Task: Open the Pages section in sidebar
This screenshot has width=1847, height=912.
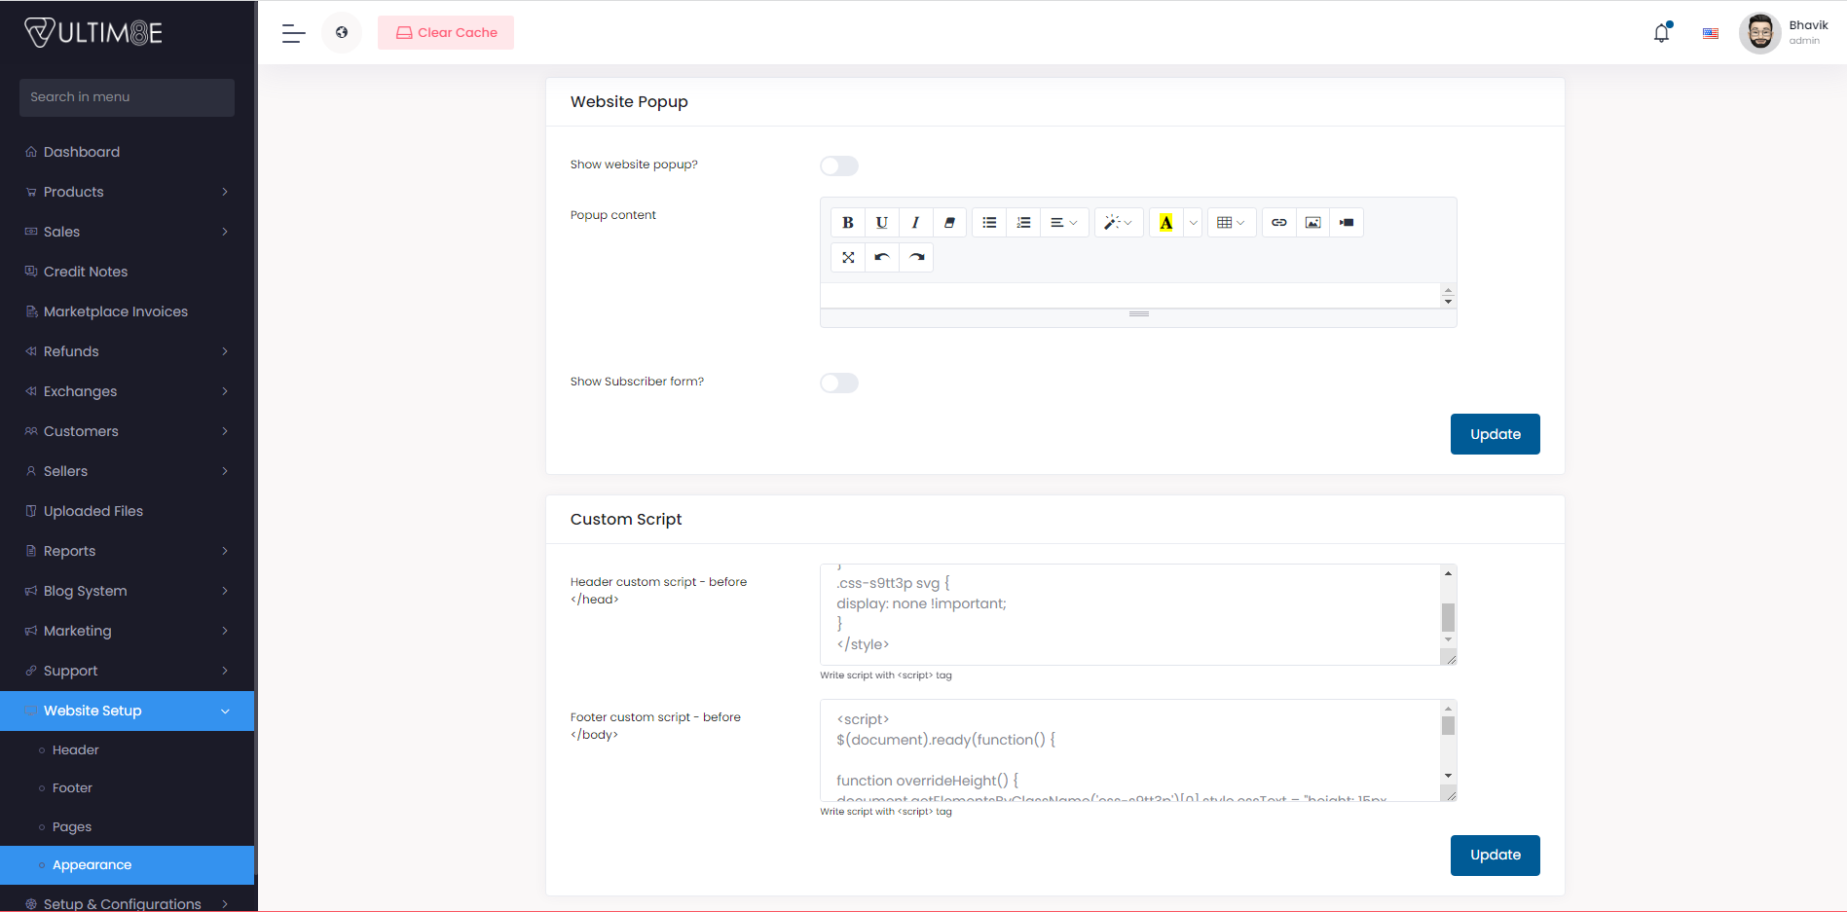Action: [x=70, y=826]
